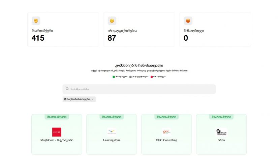
Task: Focus the company search input field
Action: point(142,89)
